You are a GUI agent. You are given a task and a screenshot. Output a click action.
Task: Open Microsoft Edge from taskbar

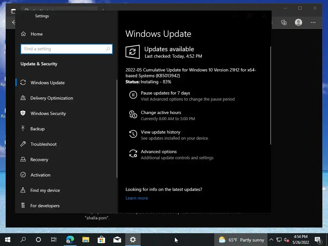point(70,240)
